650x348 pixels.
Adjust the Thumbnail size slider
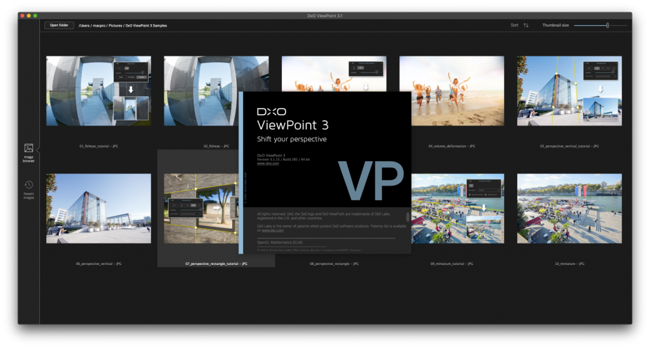[x=600, y=25]
